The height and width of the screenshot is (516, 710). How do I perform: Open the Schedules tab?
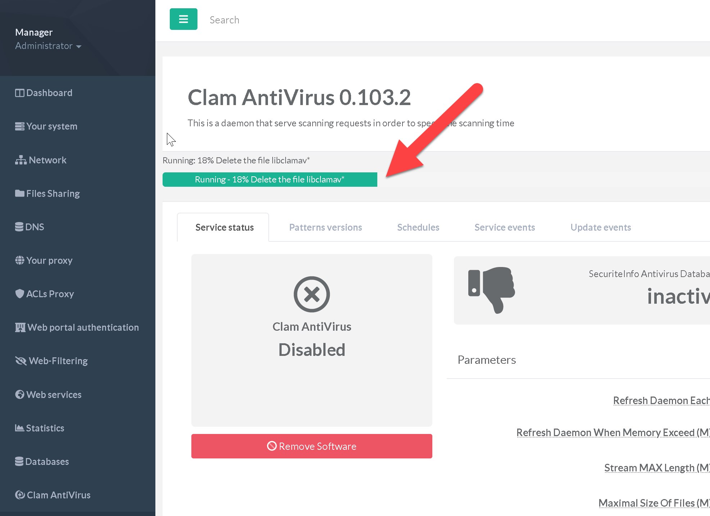[x=418, y=227]
